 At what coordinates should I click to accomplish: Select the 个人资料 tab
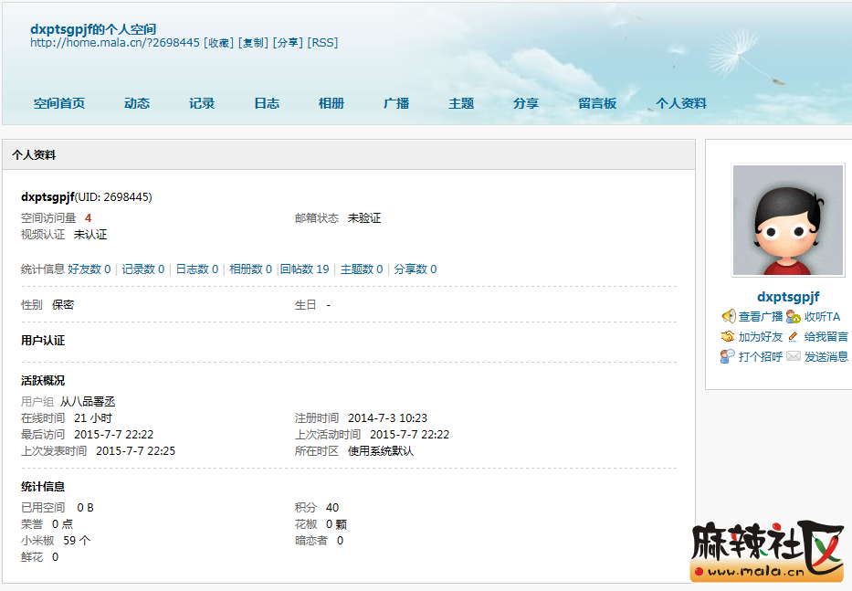(x=681, y=103)
